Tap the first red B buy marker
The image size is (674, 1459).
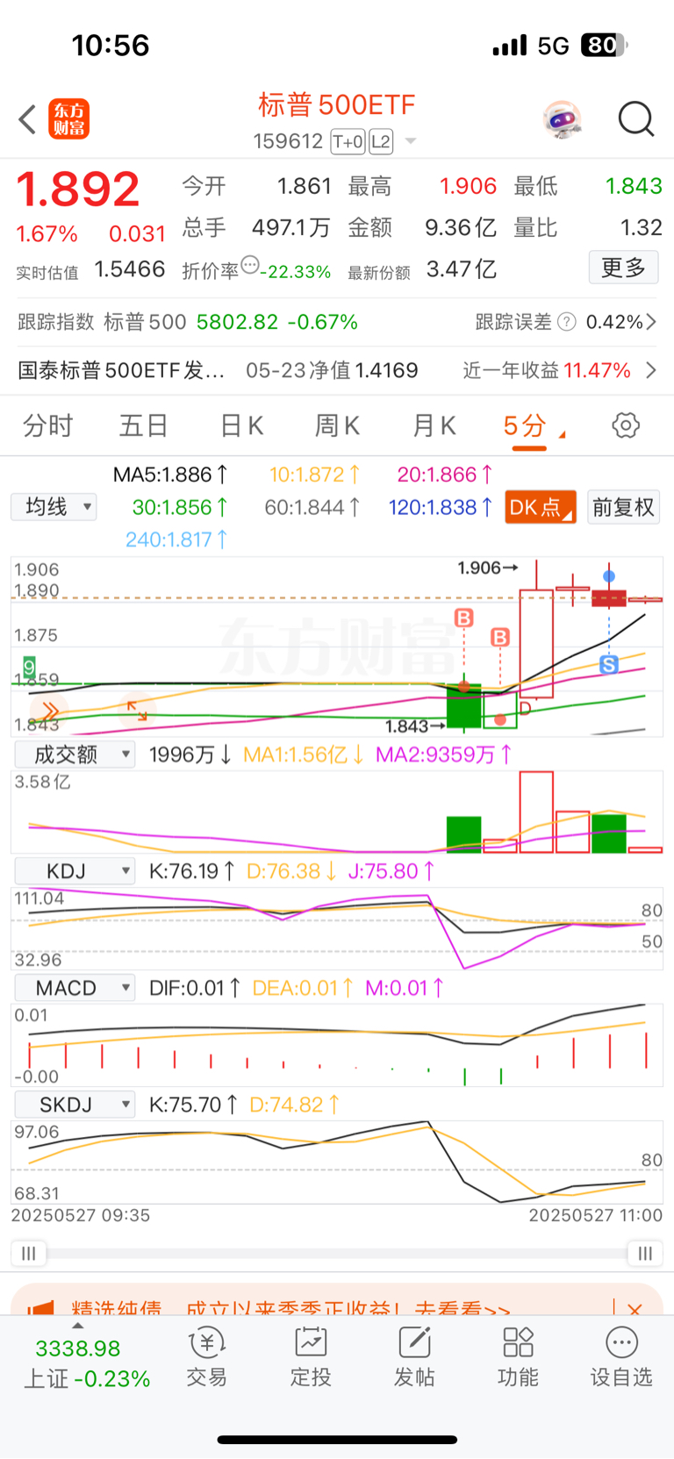(464, 618)
